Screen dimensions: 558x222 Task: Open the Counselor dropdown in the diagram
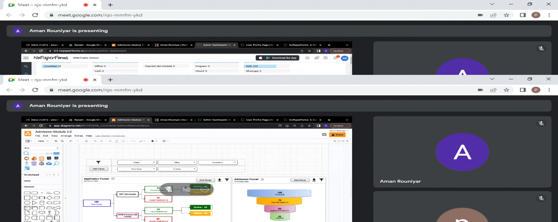click(218, 162)
